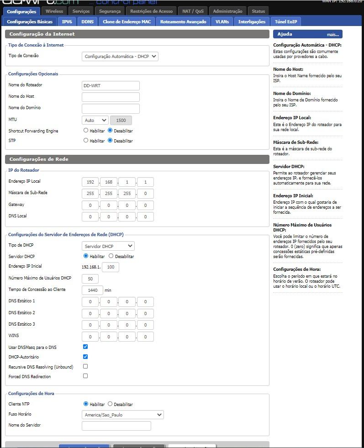364x448 pixels.
Task: Switch to the Segurança tab
Action: (x=110, y=11)
